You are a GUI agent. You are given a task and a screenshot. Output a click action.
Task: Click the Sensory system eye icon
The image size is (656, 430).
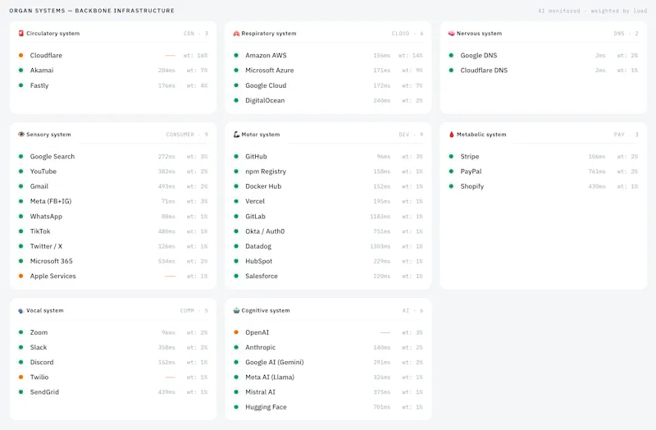[21, 135]
